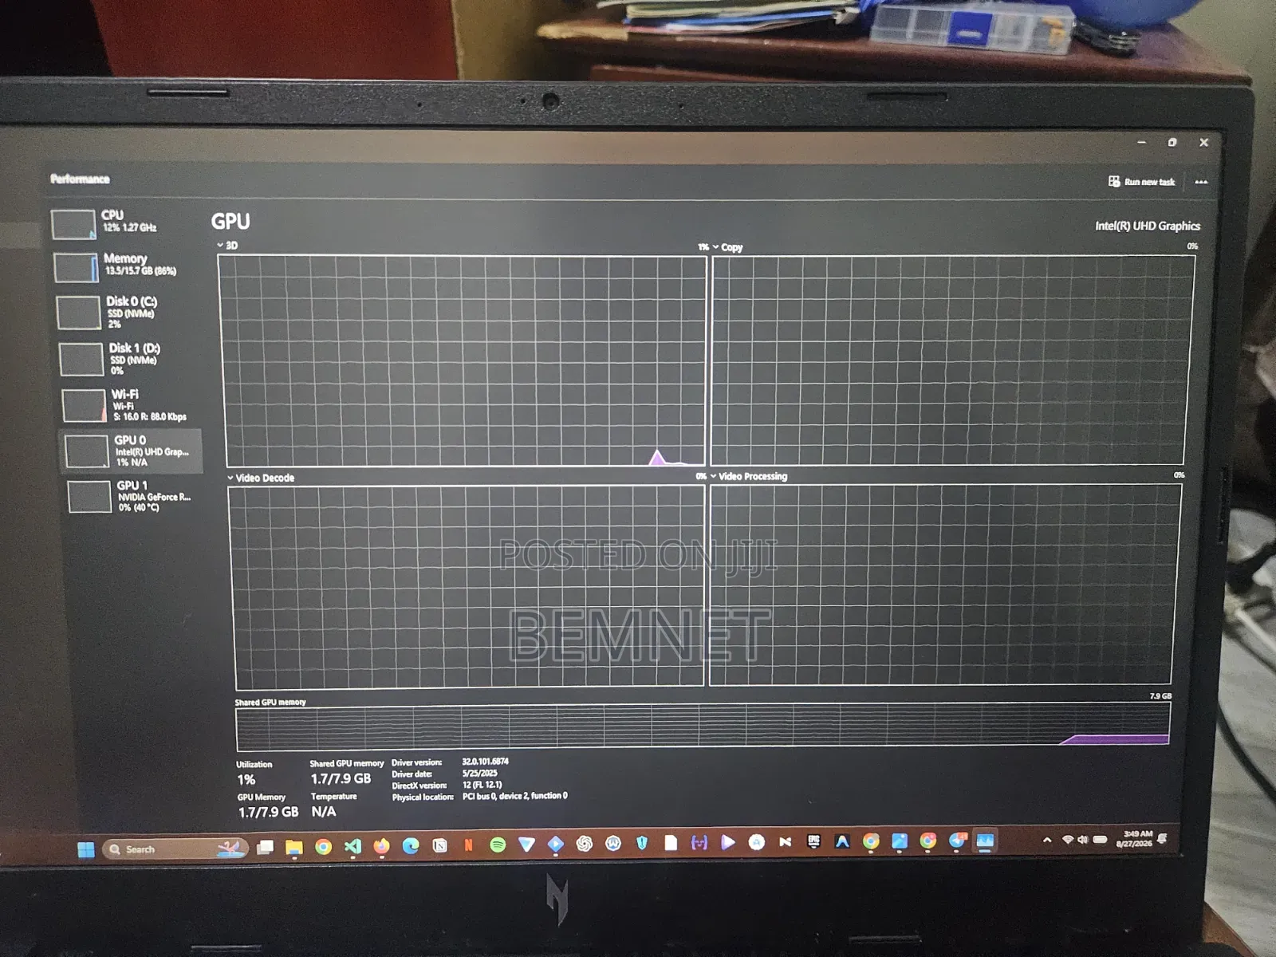Screen dimensions: 1276x957
Task: Open the notification bell in tray
Action: click(x=1163, y=838)
